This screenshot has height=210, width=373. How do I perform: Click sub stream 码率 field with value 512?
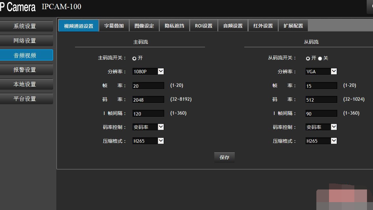click(321, 99)
